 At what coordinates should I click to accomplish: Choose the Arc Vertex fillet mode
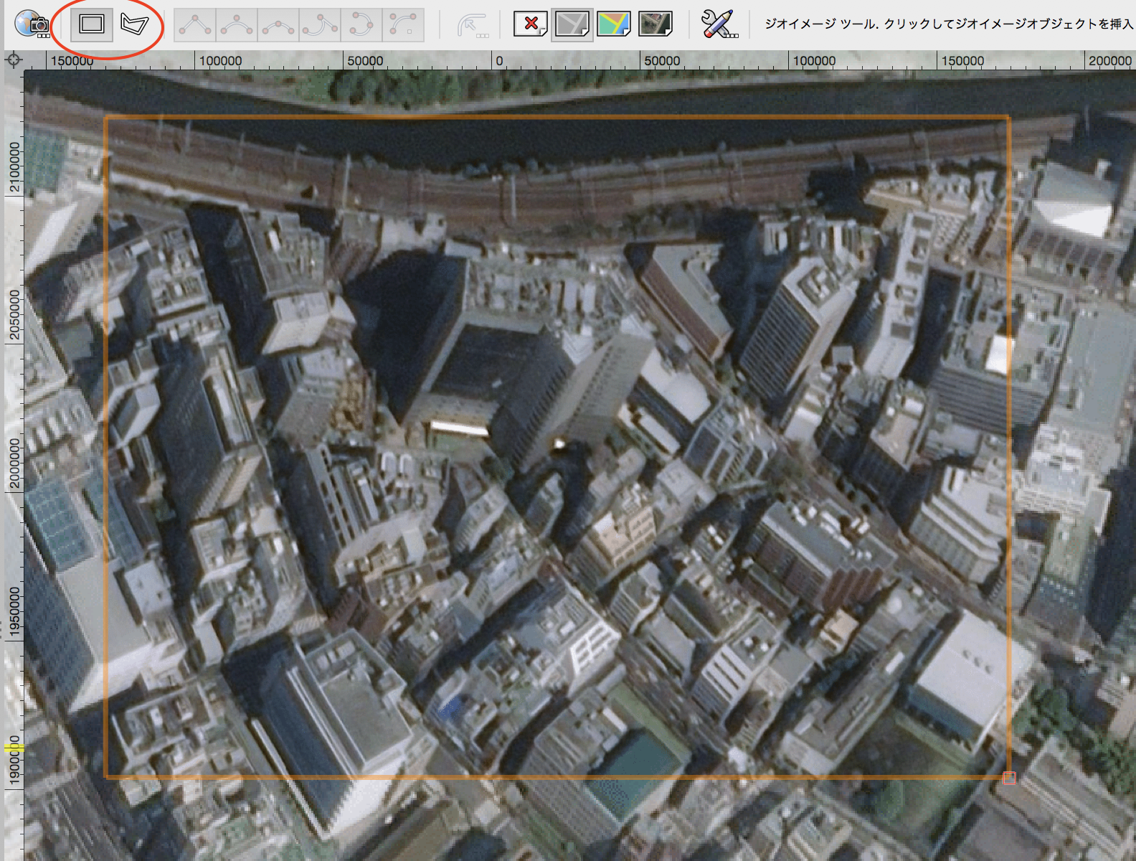(402, 25)
